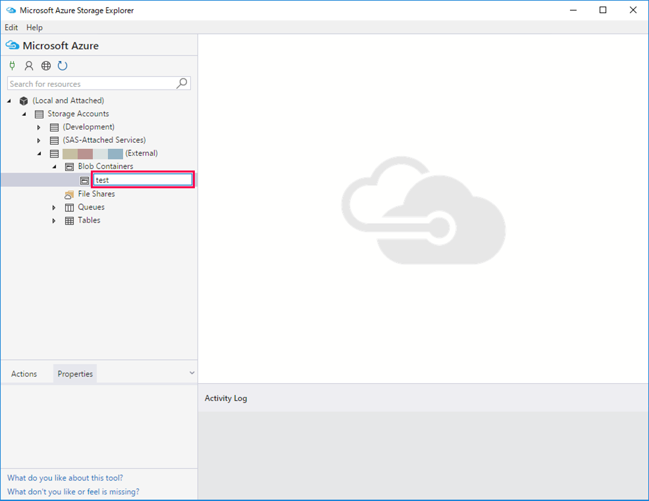Image resolution: width=649 pixels, height=501 pixels.
Task: Select the (Development) label
Action: [x=89, y=126]
